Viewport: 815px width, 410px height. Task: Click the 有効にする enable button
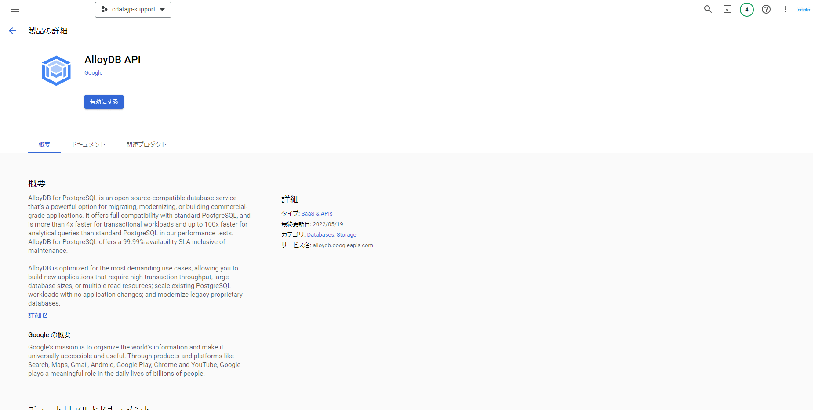104,102
